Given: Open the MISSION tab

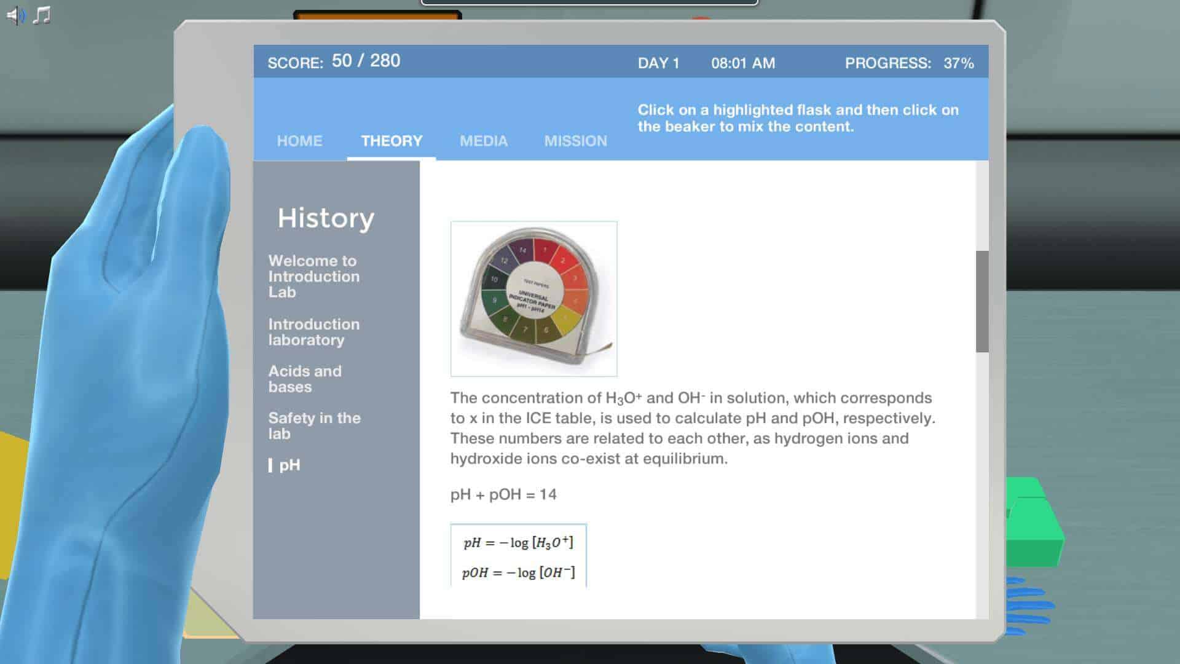Looking at the screenshot, I should click(575, 141).
